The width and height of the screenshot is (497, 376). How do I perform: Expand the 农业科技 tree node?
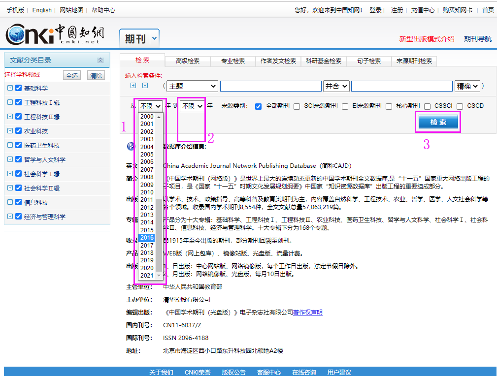pos(10,130)
